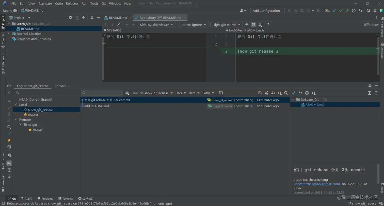Open the Git menu in menu bar
This screenshot has height=206, width=384.
tap(104, 4)
